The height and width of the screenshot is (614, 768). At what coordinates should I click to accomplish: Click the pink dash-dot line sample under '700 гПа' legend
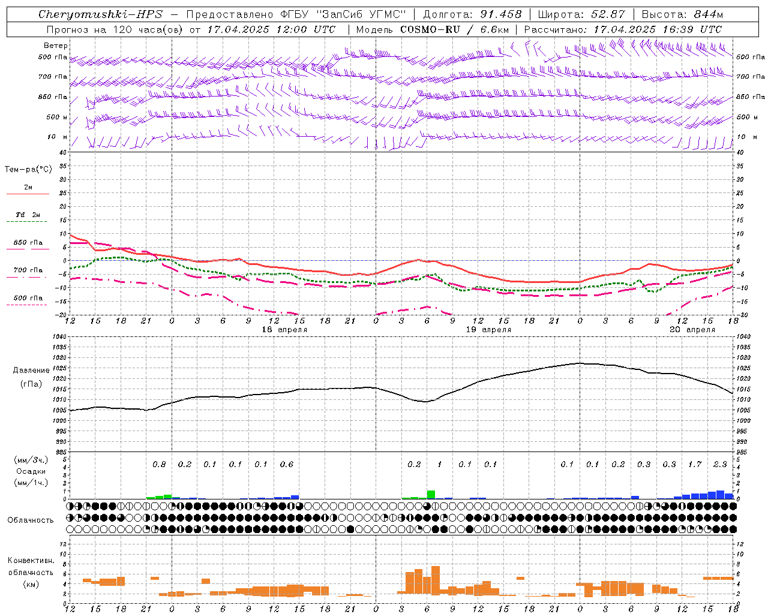(x=26, y=277)
